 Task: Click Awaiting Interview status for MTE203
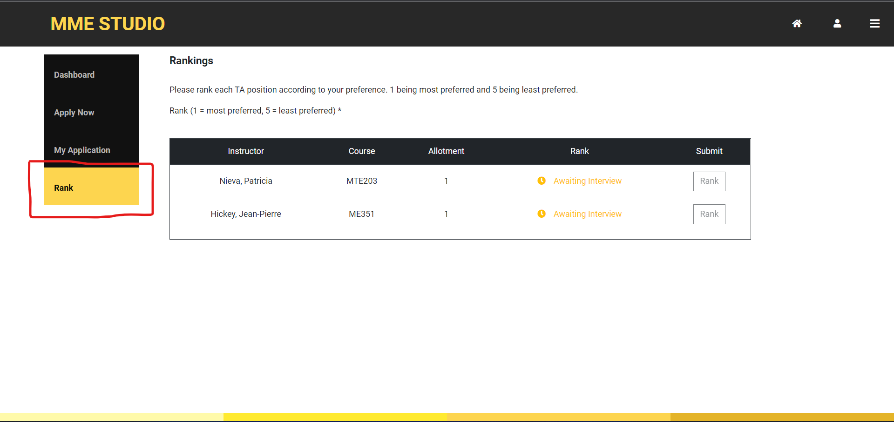pos(587,181)
